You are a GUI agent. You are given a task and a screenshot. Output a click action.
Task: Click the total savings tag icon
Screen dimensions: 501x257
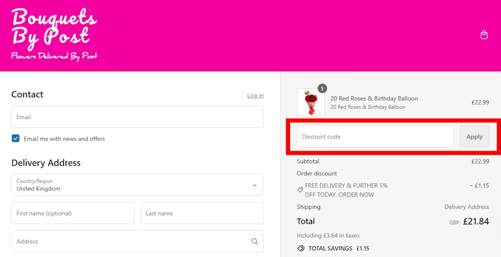point(301,248)
